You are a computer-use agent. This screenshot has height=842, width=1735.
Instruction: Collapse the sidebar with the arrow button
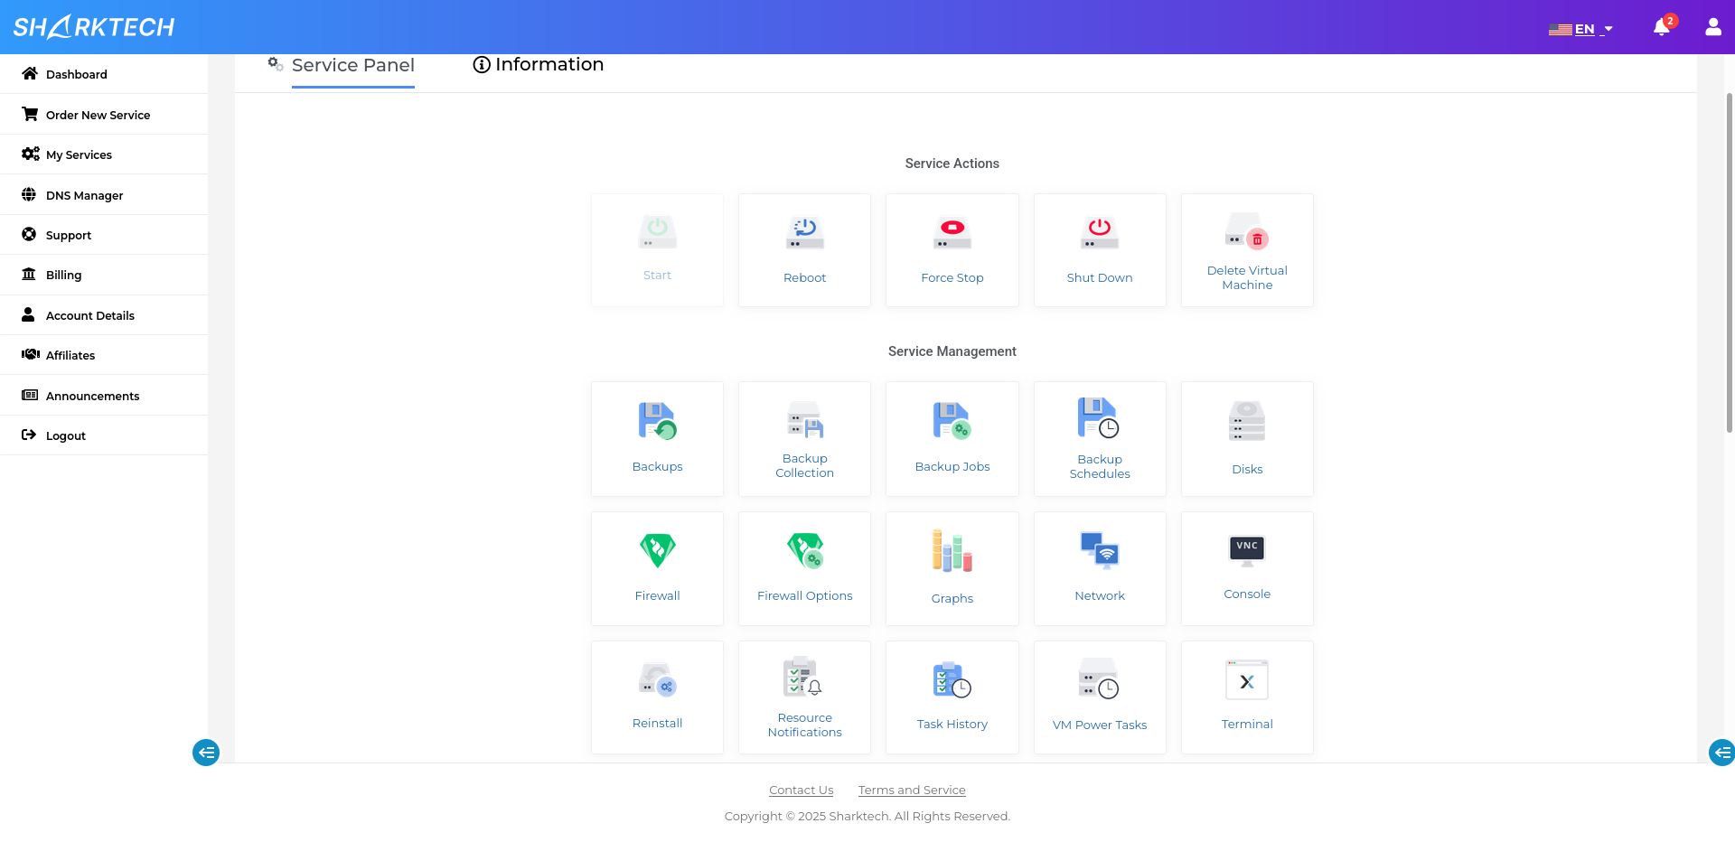click(x=206, y=753)
